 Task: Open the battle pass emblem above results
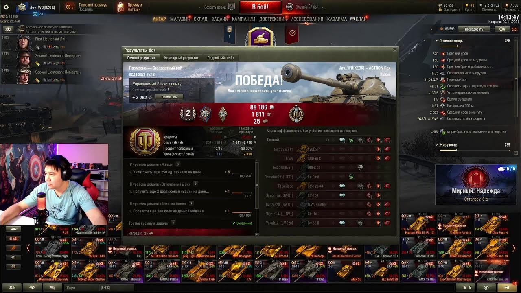click(260, 37)
